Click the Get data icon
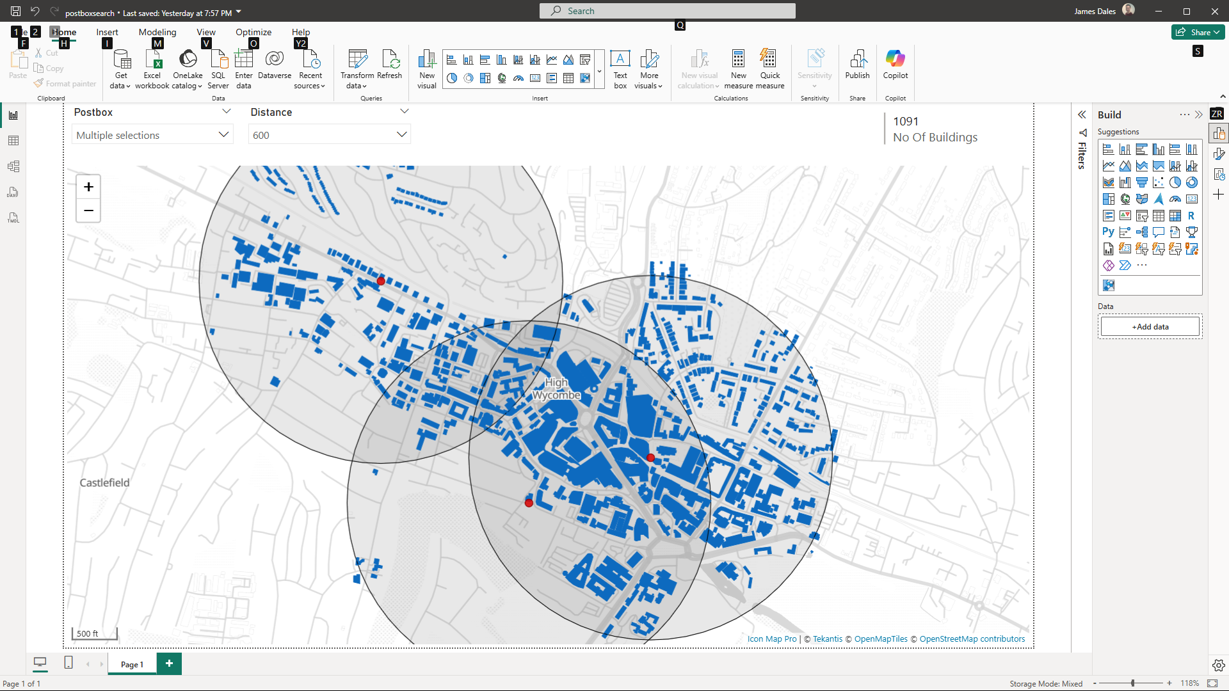1229x691 pixels. [x=121, y=60]
